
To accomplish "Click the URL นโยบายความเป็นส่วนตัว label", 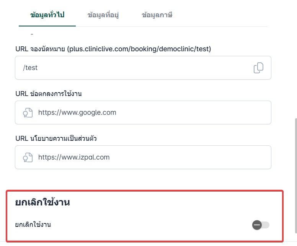I will (x=56, y=138).
